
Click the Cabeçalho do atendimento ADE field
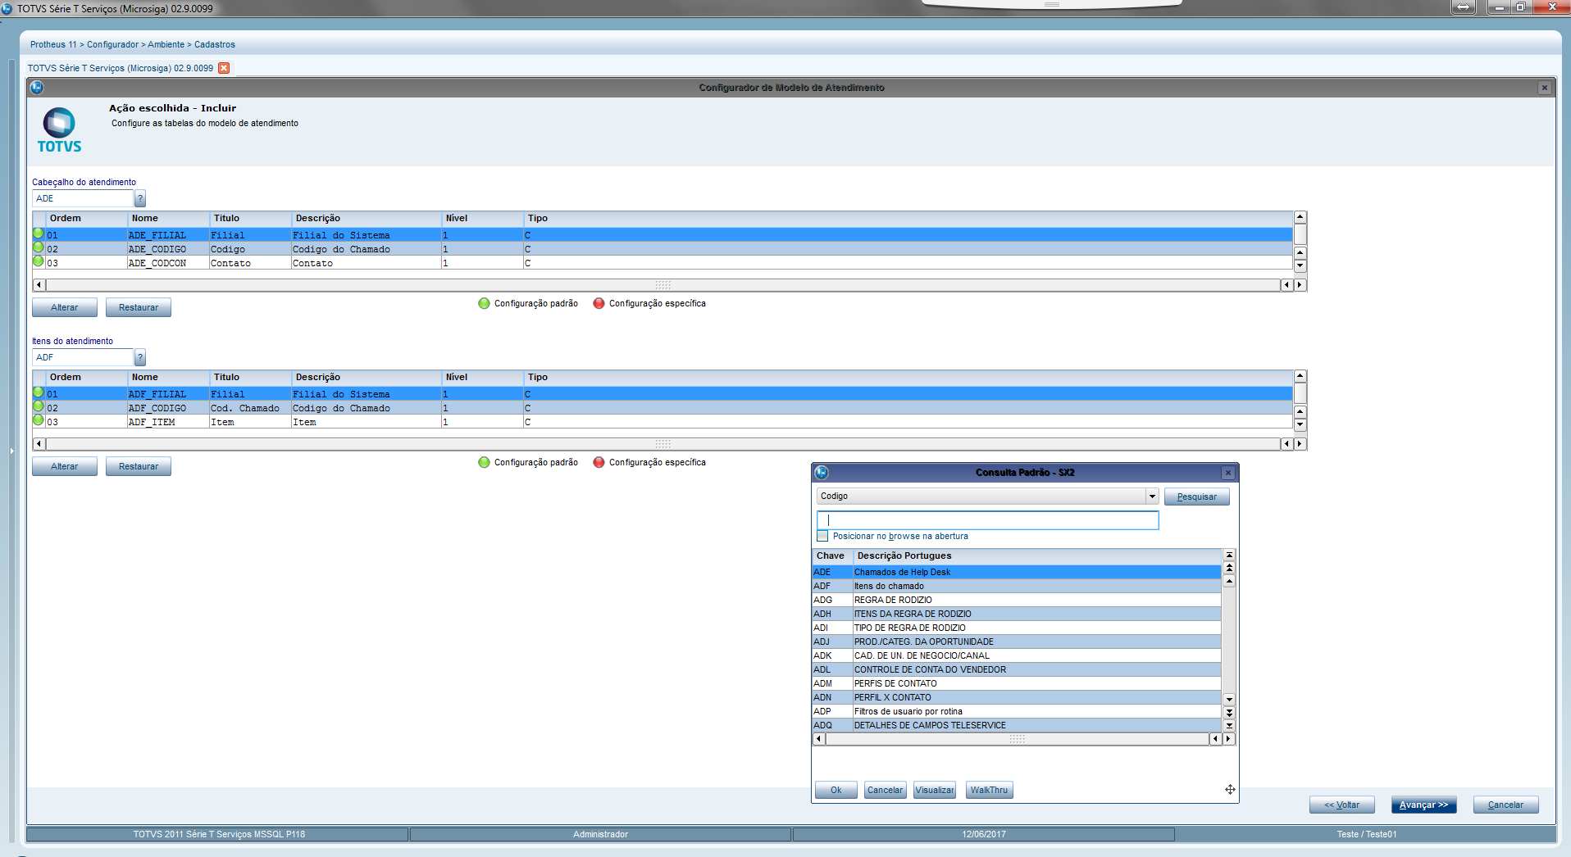[83, 198]
